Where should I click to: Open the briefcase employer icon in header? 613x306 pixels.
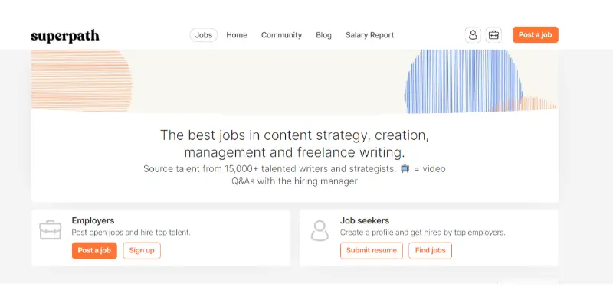point(493,34)
